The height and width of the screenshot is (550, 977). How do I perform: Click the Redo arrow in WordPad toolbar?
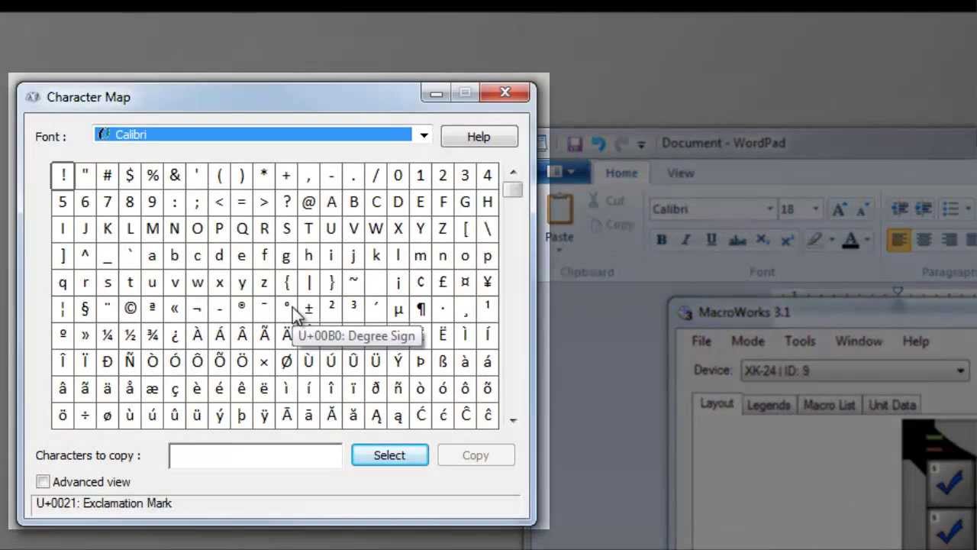(622, 143)
